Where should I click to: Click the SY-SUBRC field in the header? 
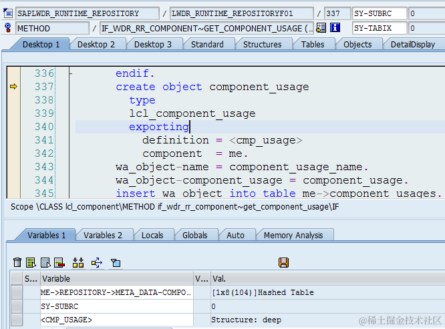(380, 13)
